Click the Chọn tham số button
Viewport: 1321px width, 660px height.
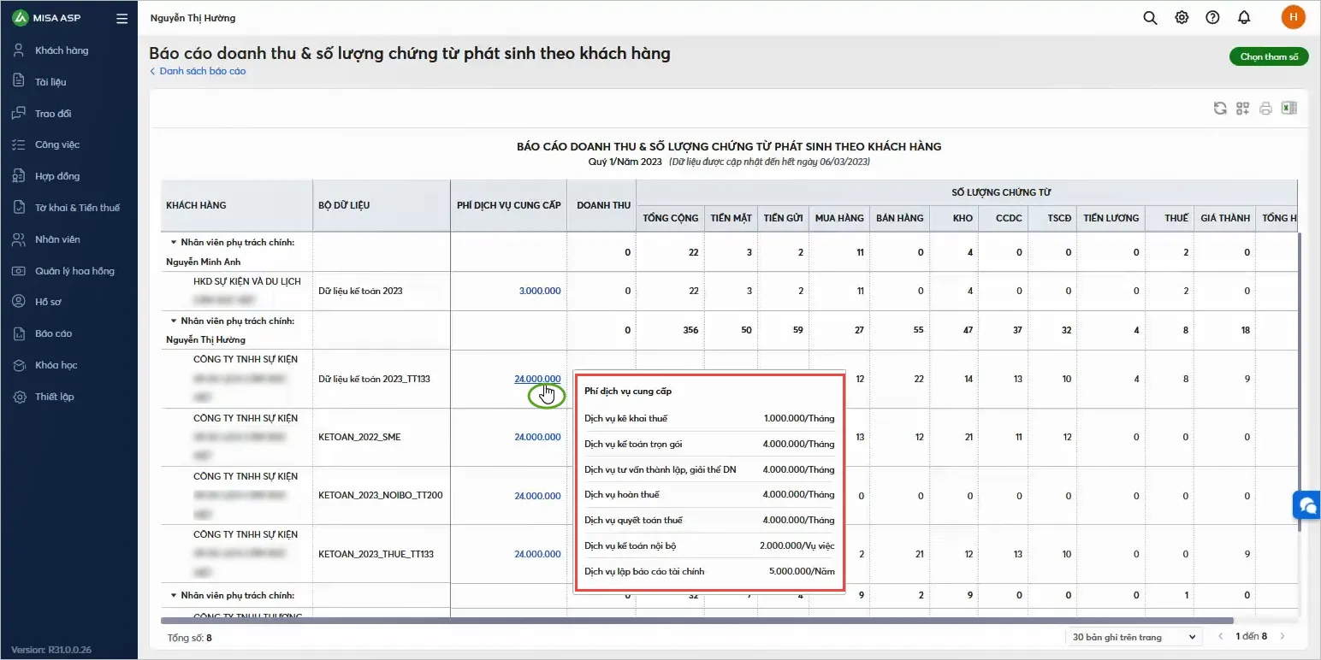click(1269, 56)
